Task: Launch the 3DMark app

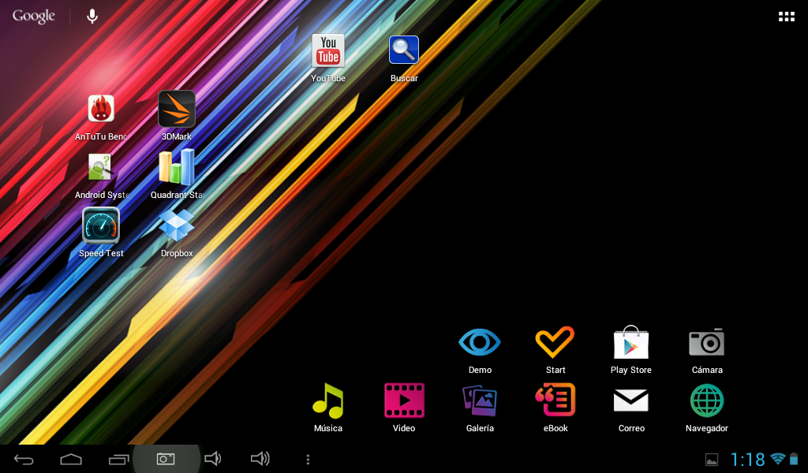Action: [177, 110]
